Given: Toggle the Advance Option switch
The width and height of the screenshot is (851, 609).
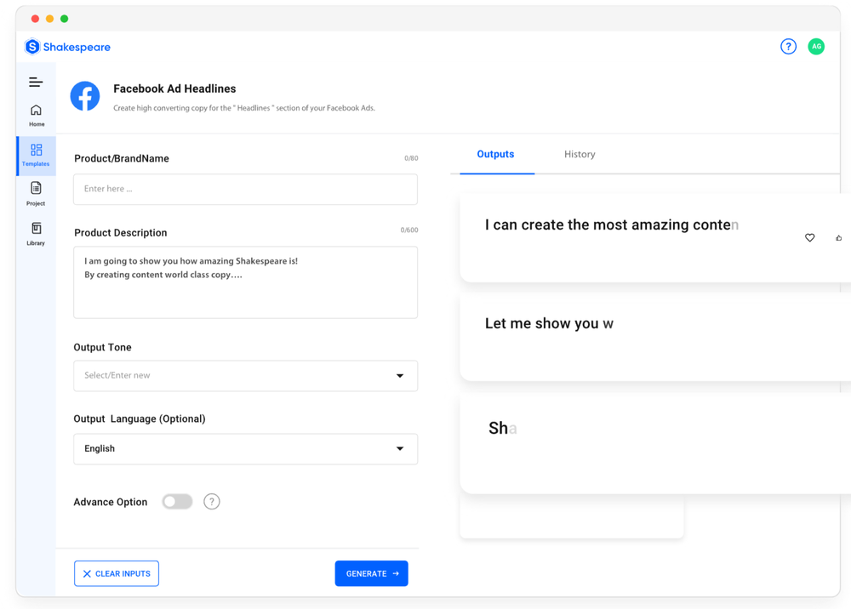Looking at the screenshot, I should click(177, 502).
